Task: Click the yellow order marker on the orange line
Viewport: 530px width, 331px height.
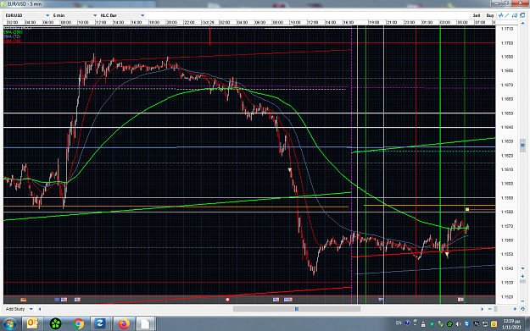Action: pos(467,210)
